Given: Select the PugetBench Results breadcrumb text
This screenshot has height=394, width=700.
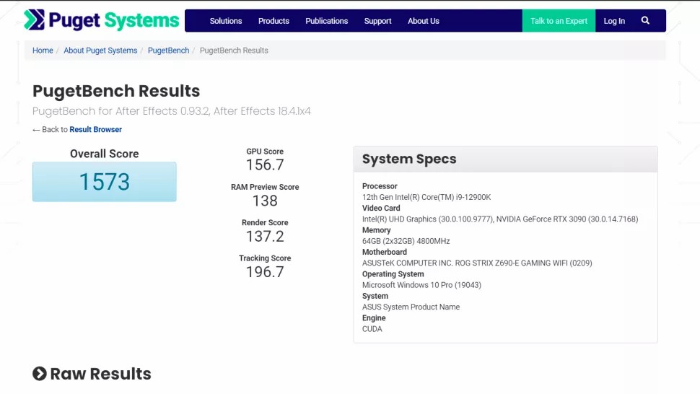Looking at the screenshot, I should (234, 51).
